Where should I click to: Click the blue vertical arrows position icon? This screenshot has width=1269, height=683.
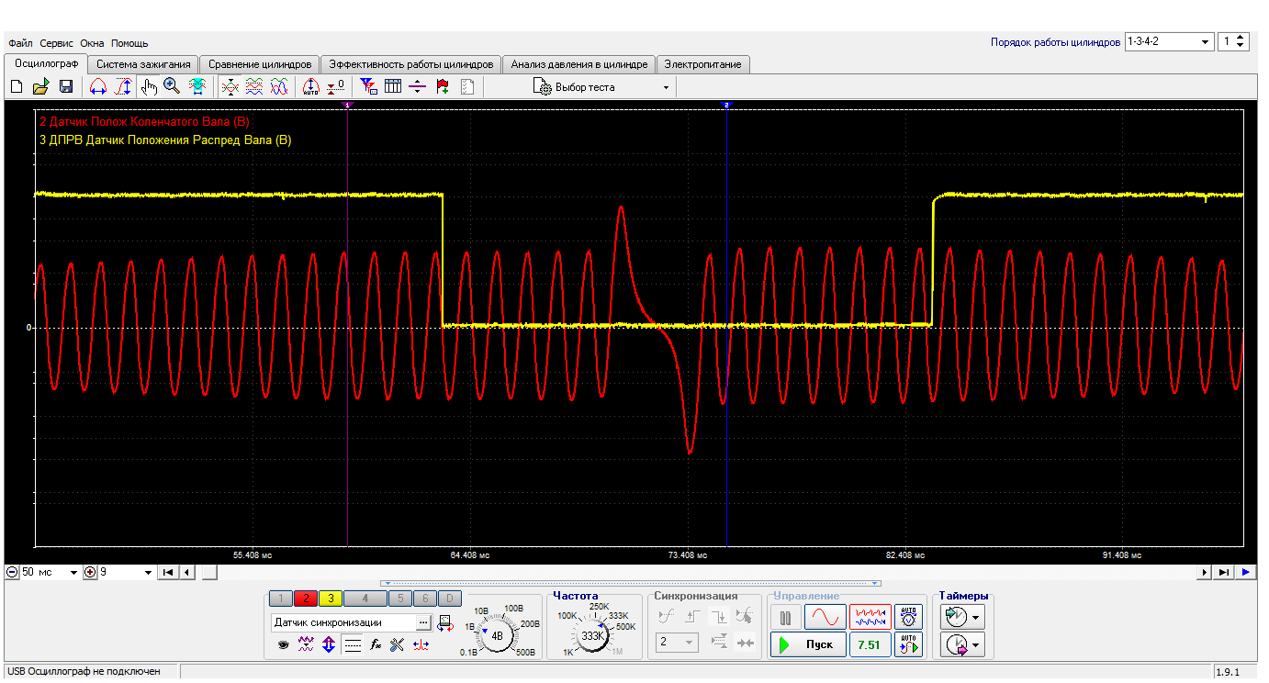329,644
